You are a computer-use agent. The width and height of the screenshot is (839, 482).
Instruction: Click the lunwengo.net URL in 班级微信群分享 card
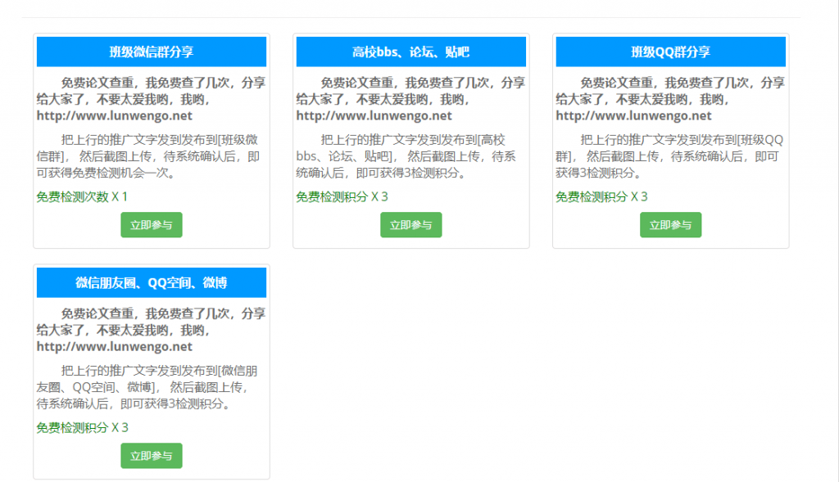coord(115,116)
